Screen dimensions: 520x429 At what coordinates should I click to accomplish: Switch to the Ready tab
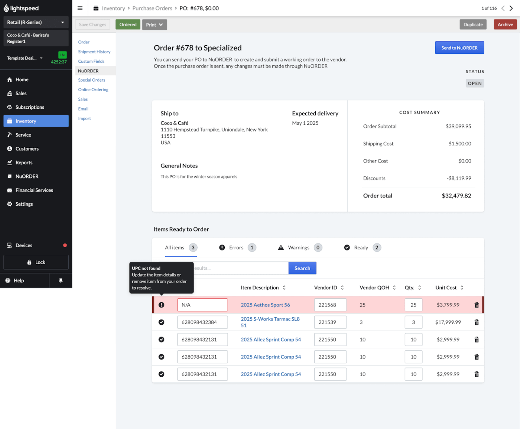(363, 248)
